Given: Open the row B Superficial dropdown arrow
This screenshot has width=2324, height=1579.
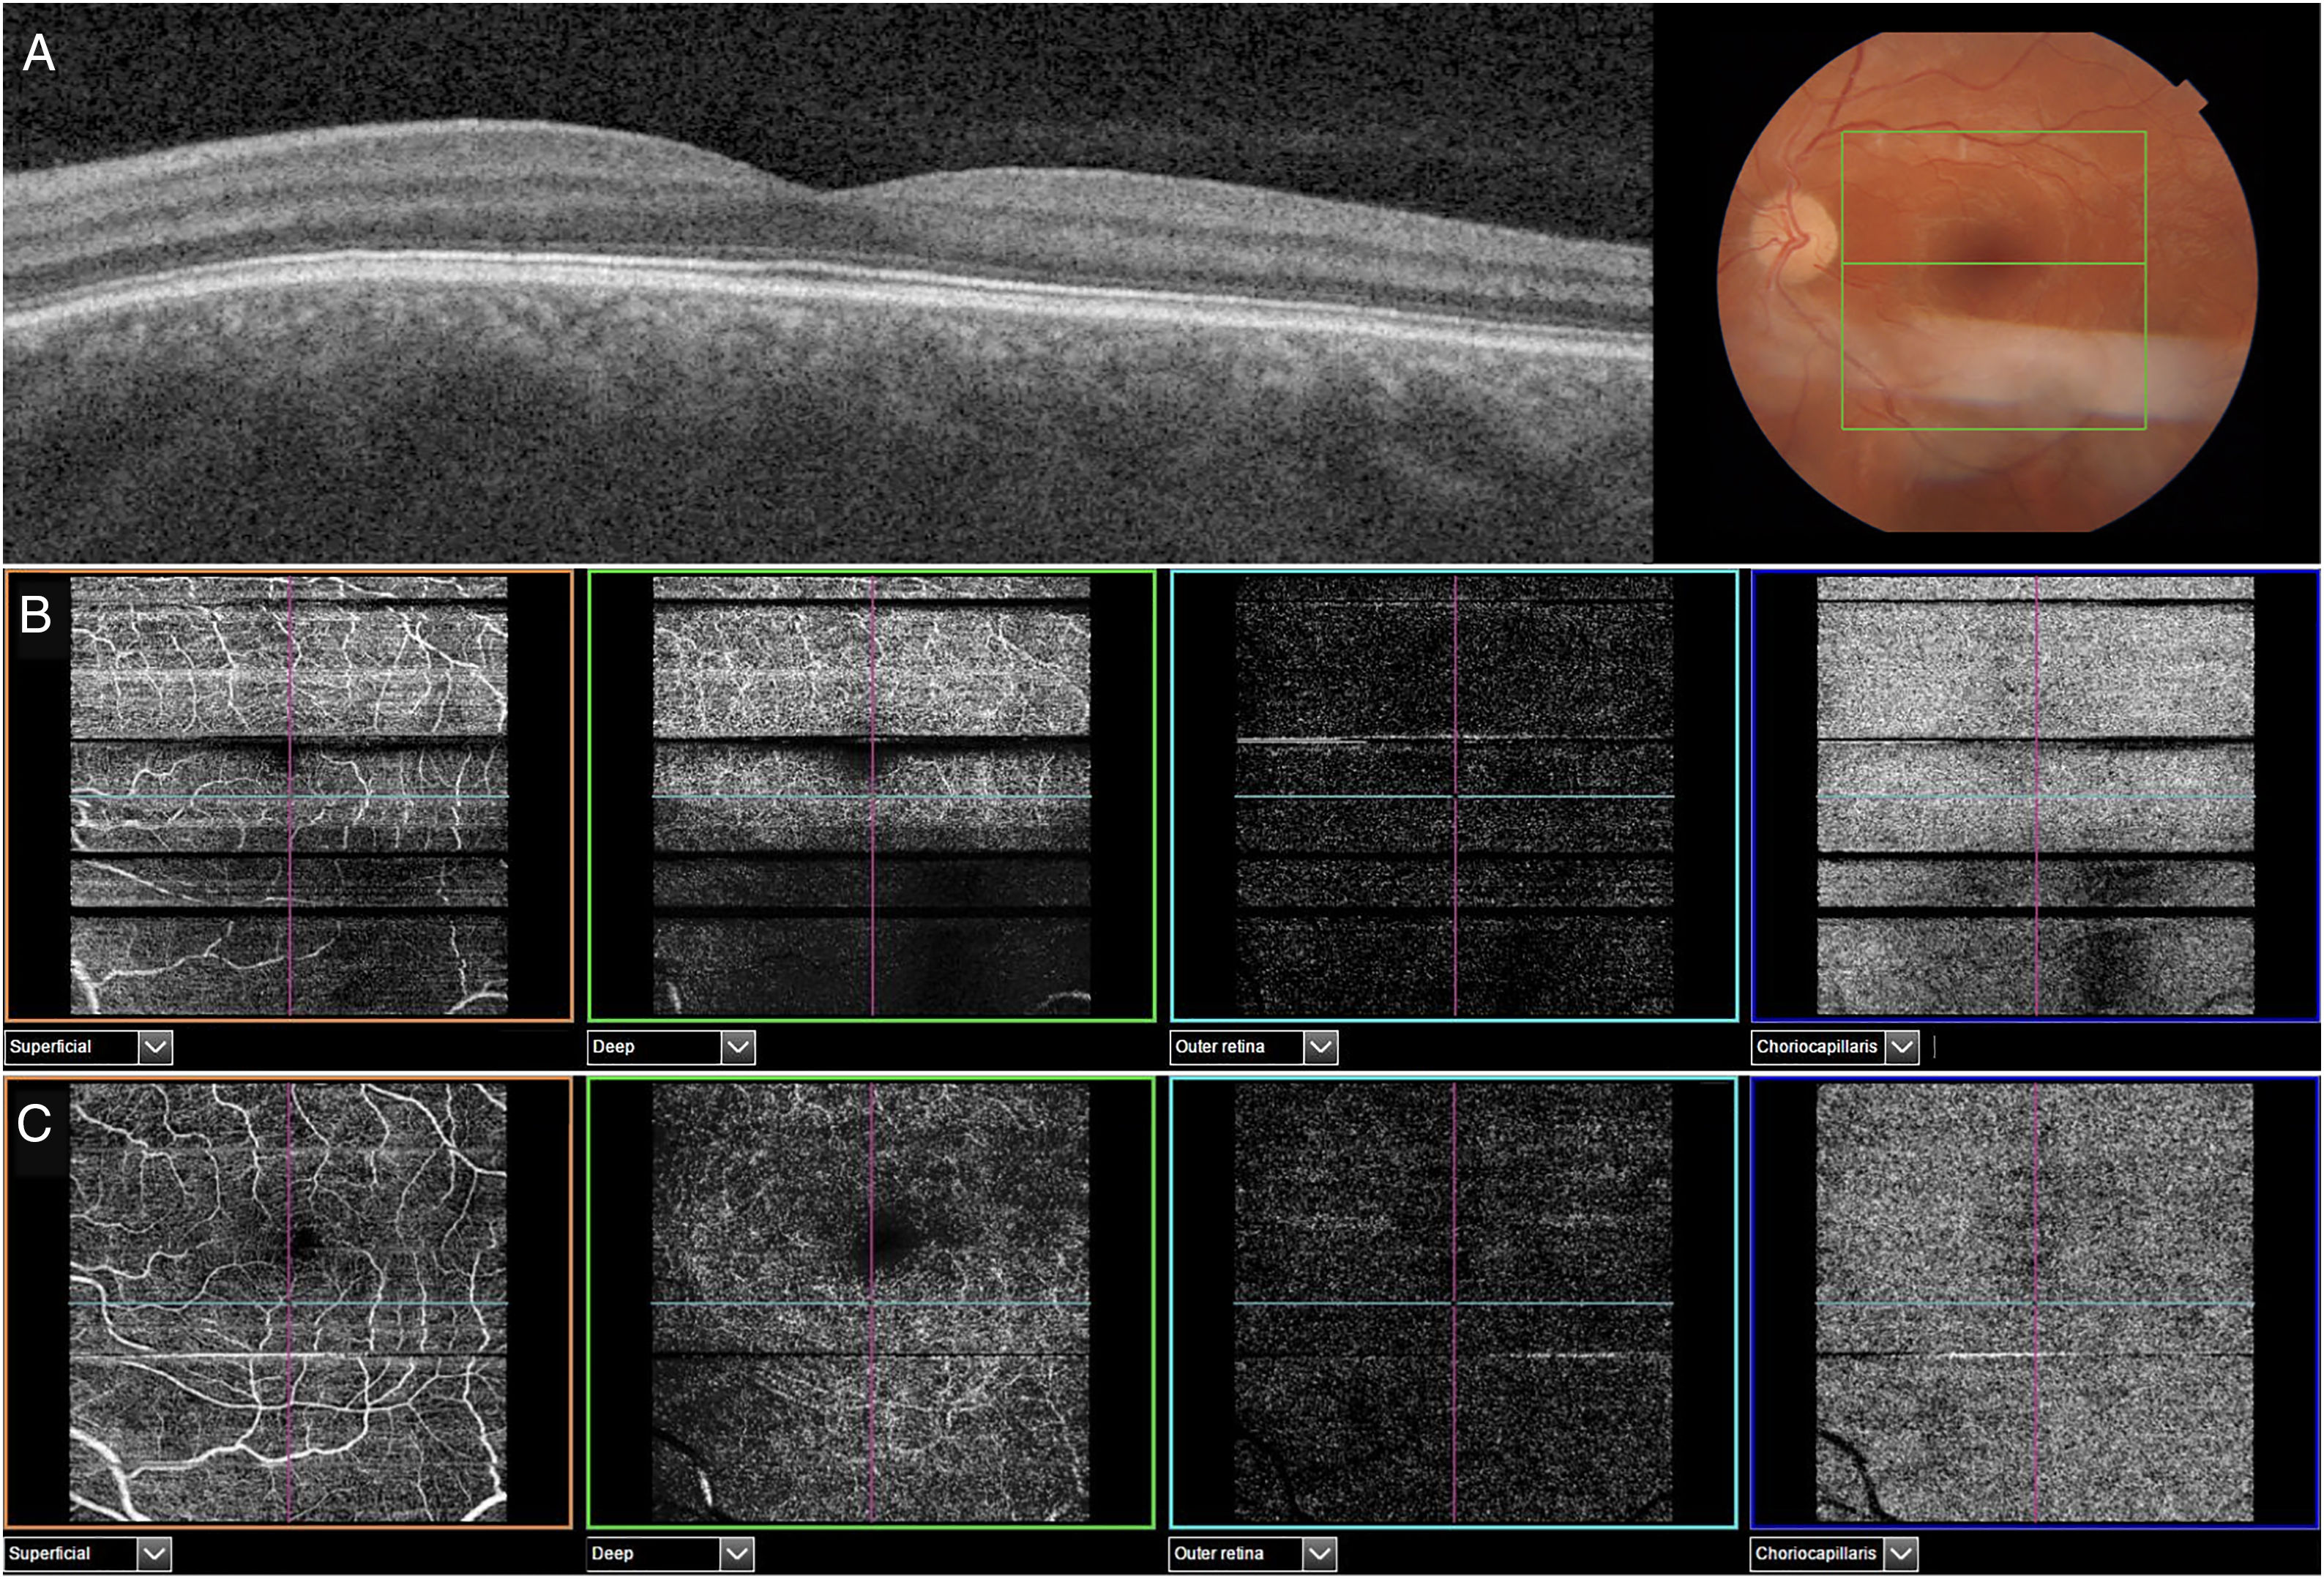Looking at the screenshot, I should click(x=155, y=1047).
